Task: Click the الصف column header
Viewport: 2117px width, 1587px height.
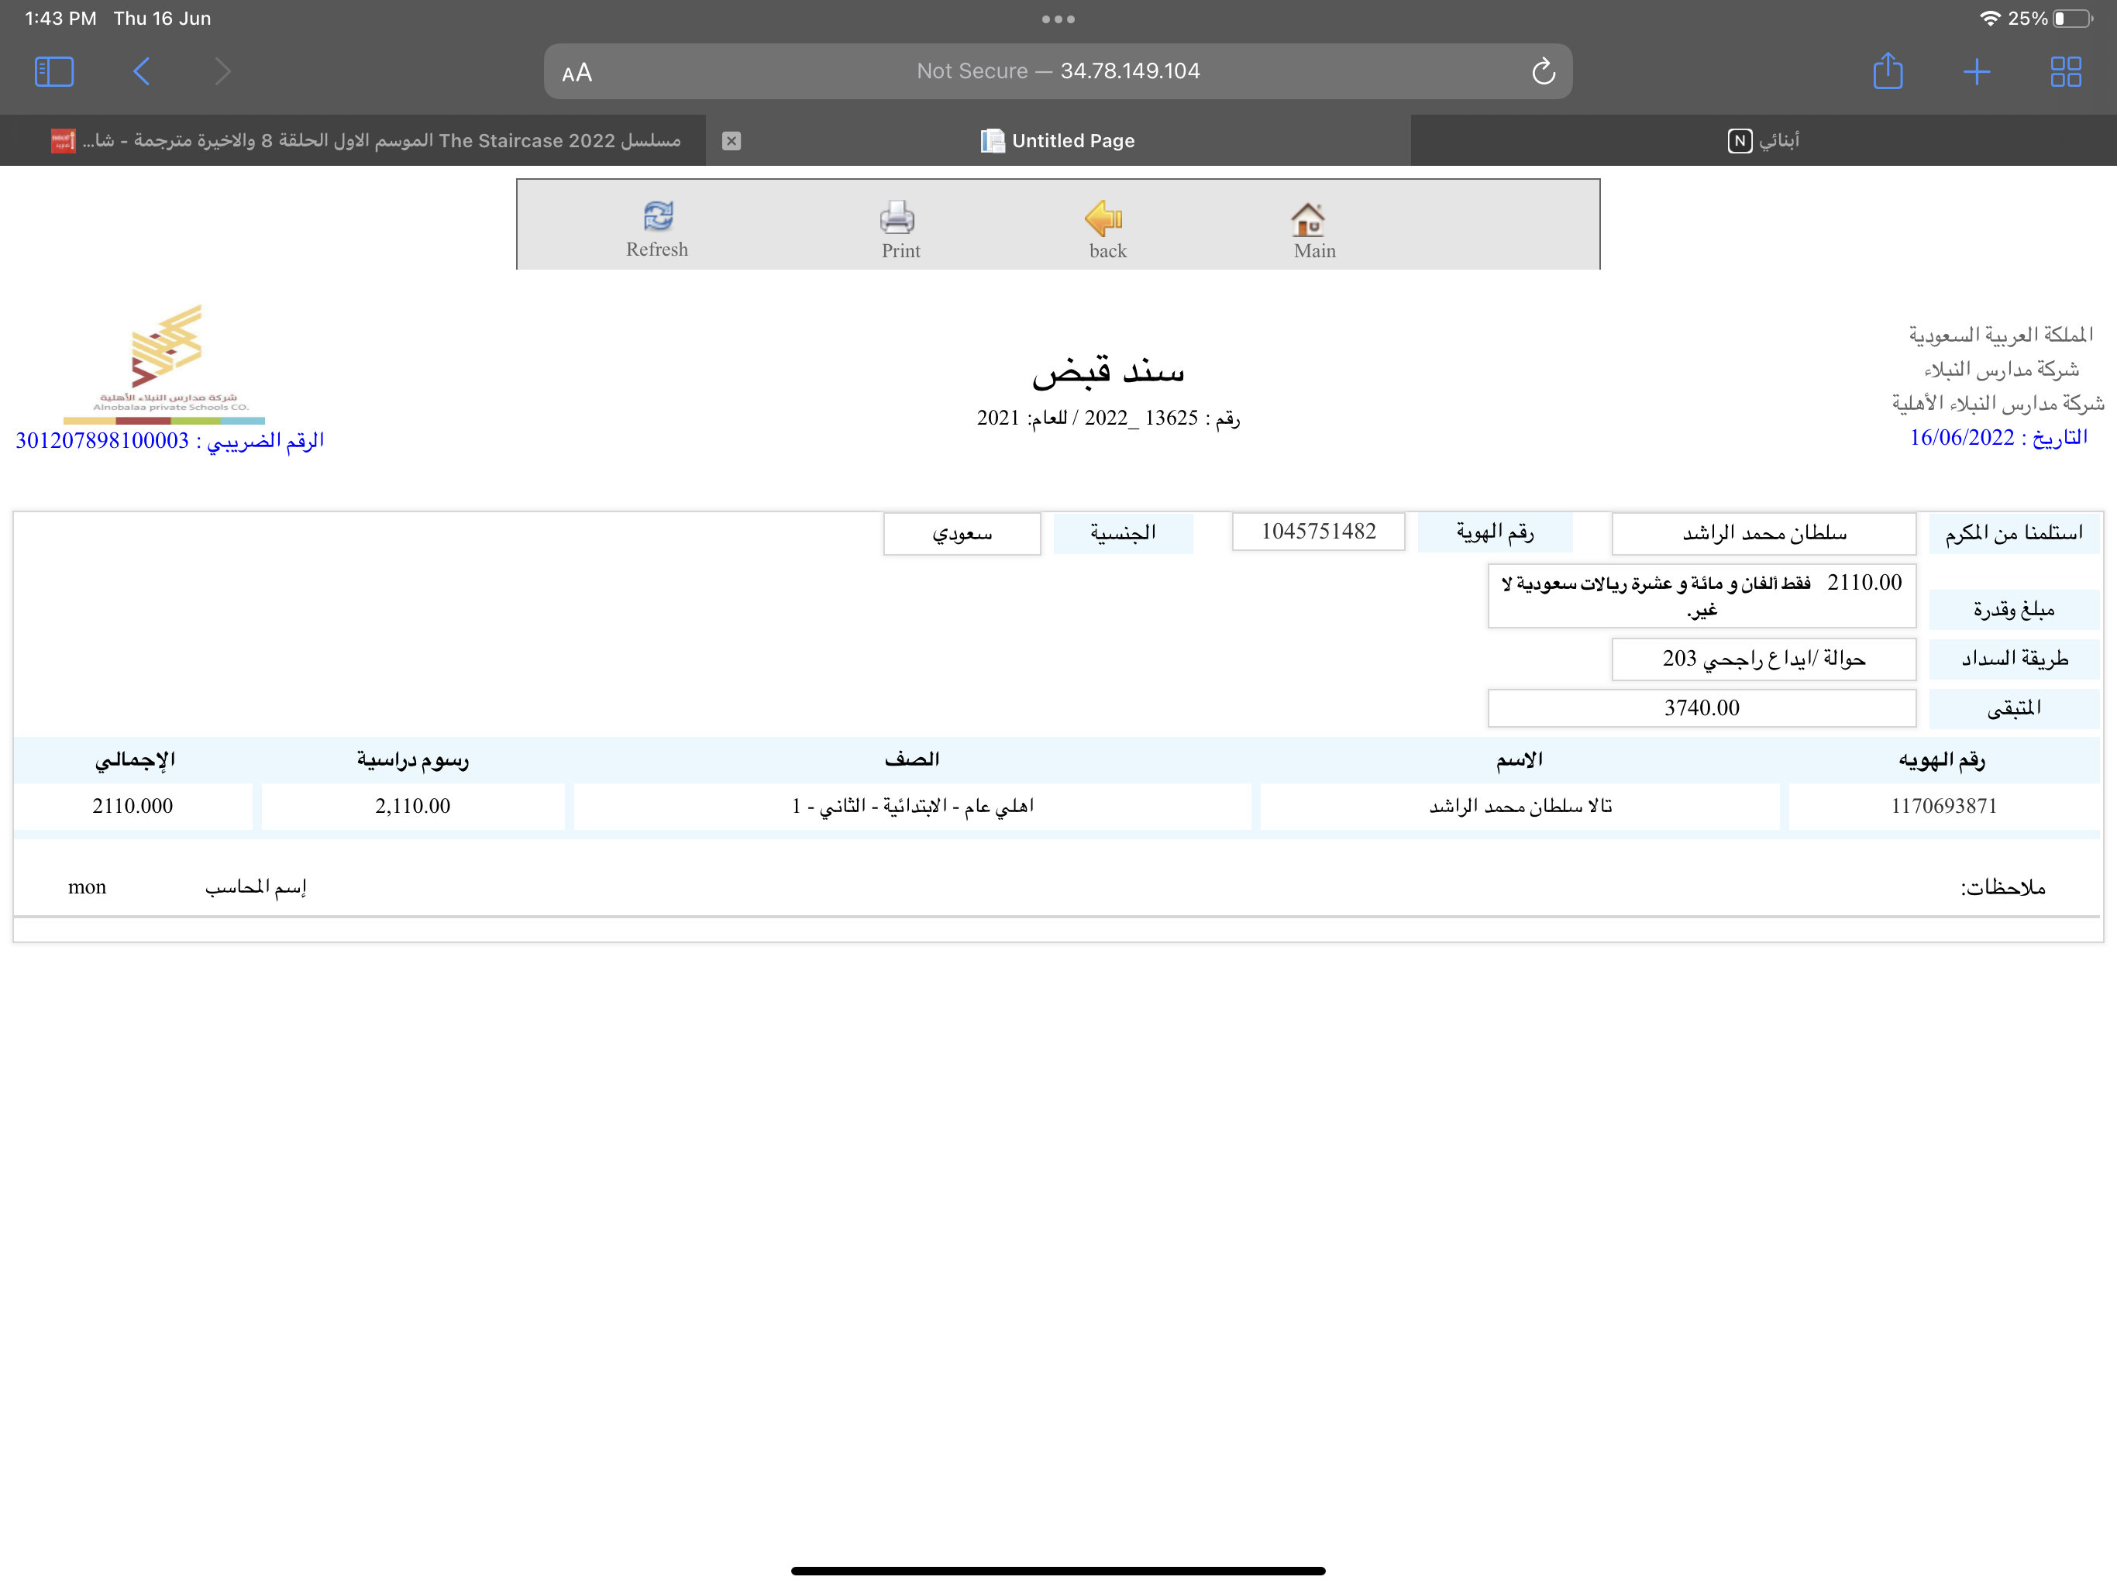Action: coord(912,759)
